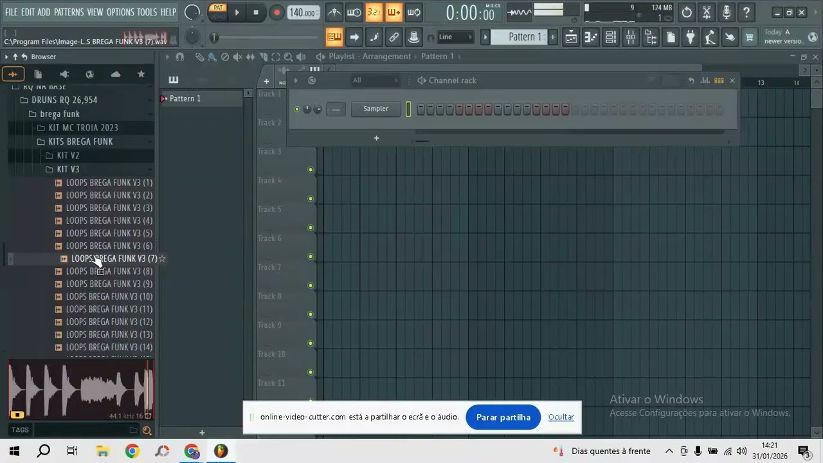Click the undo history circular arrow icon
Screen dimensions: 823x463
[x=687, y=12]
